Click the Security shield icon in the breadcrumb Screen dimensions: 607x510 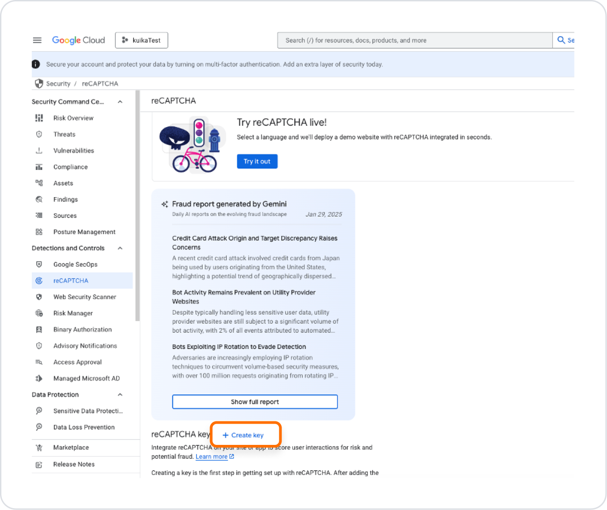click(39, 84)
